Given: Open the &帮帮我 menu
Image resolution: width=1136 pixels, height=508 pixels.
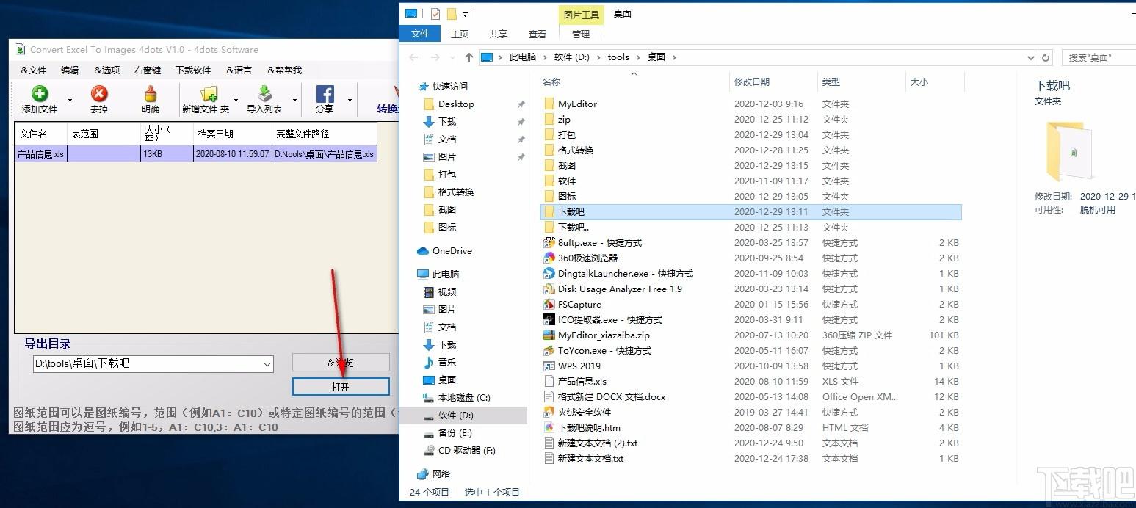Looking at the screenshot, I should (x=284, y=70).
